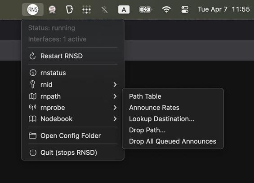
Task: Click the dot grid menu bar icon
Action: pos(86,9)
